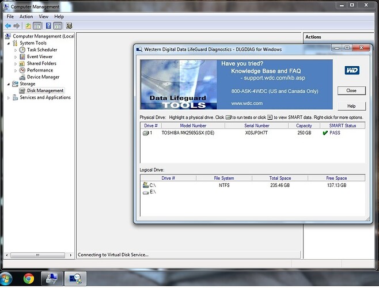Click the WD logo icon
379x288 pixels.
pos(352,70)
